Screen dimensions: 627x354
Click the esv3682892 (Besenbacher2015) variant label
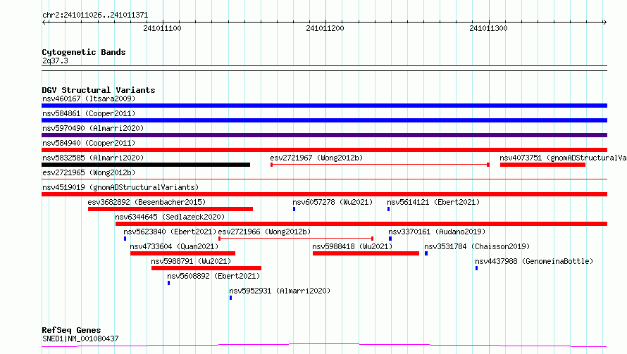pos(147,202)
